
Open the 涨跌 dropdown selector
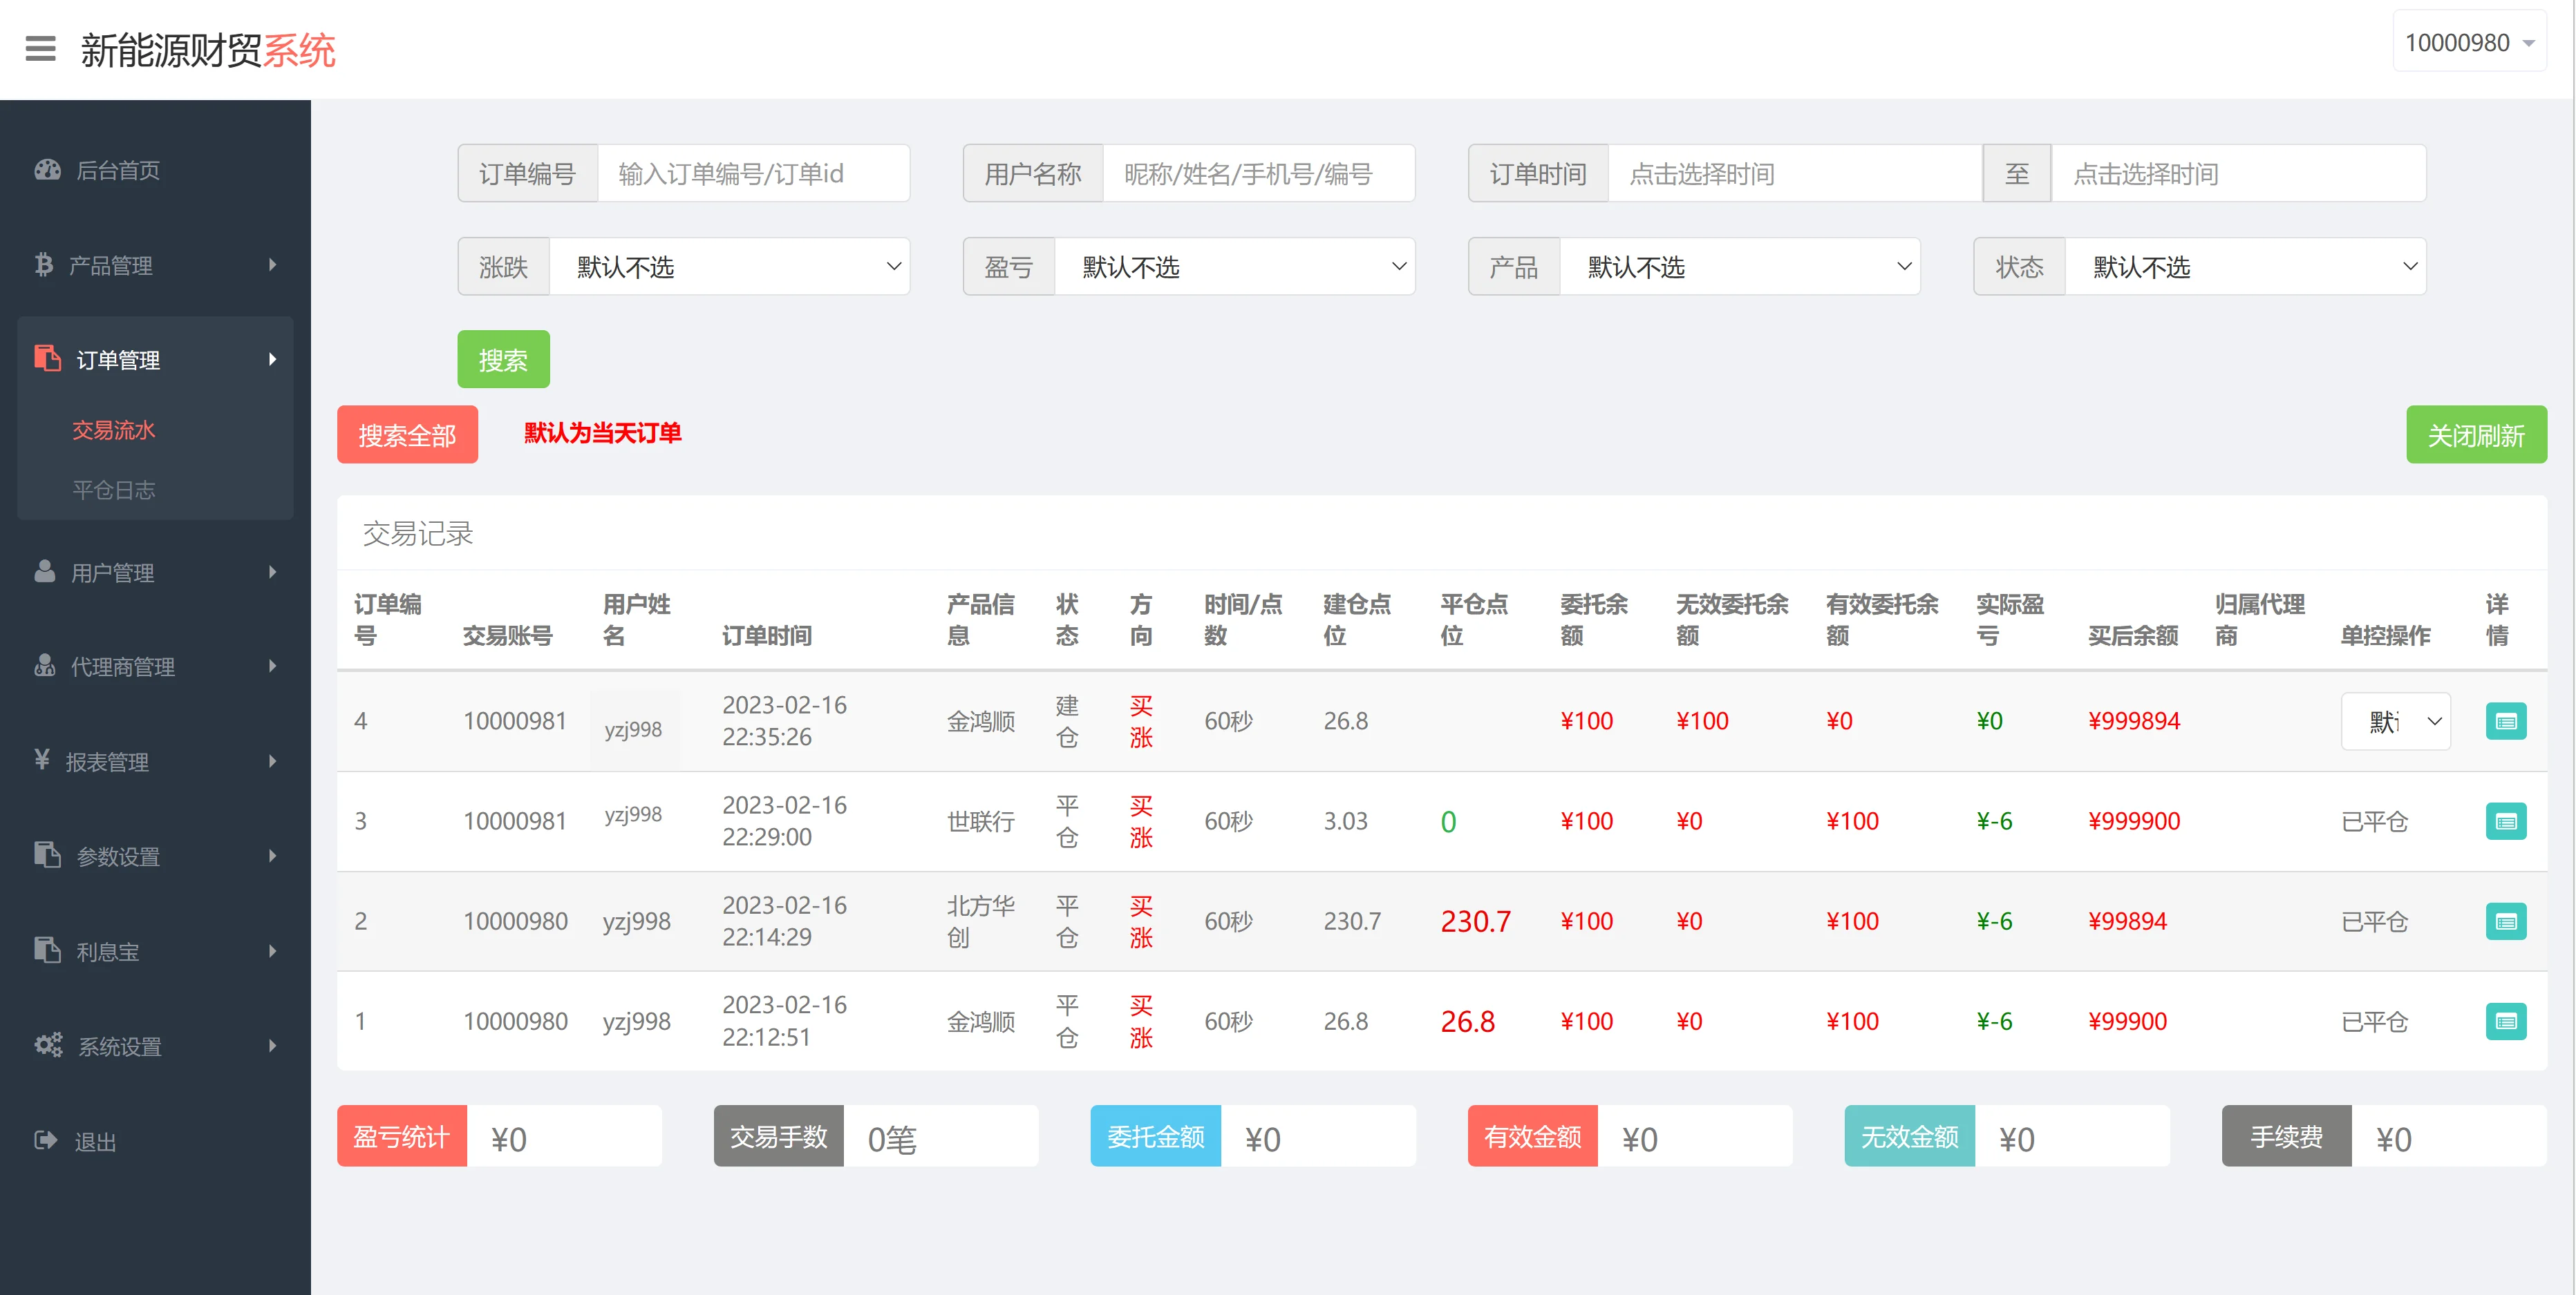click(x=730, y=267)
